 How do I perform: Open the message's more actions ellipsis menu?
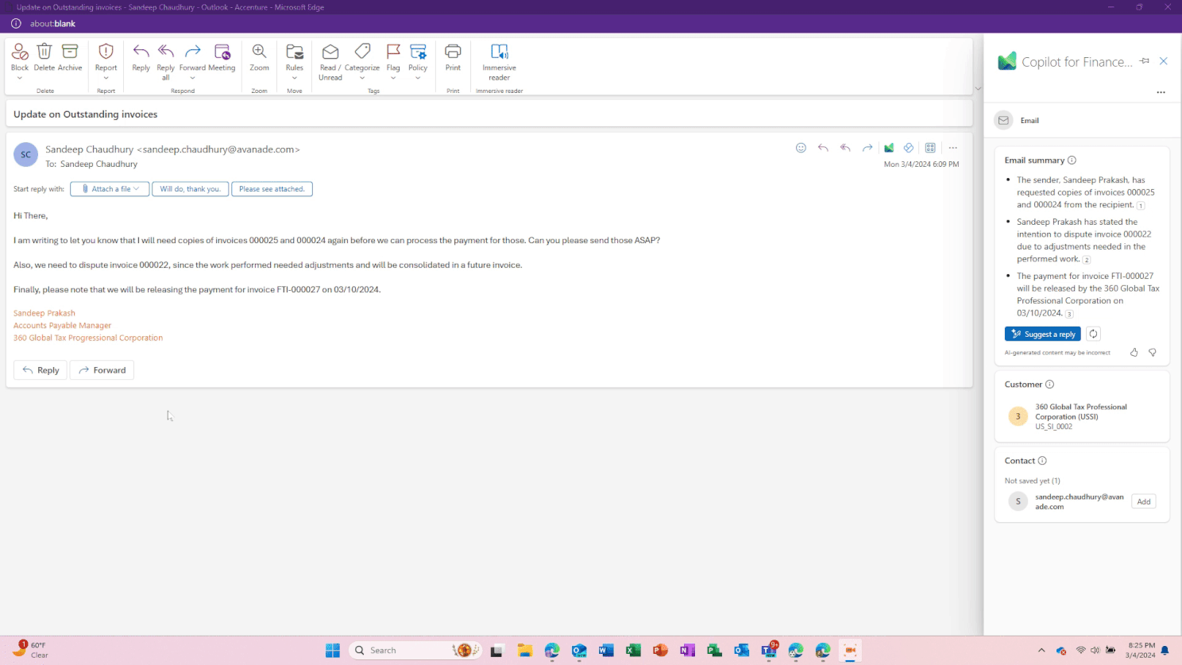click(x=952, y=148)
